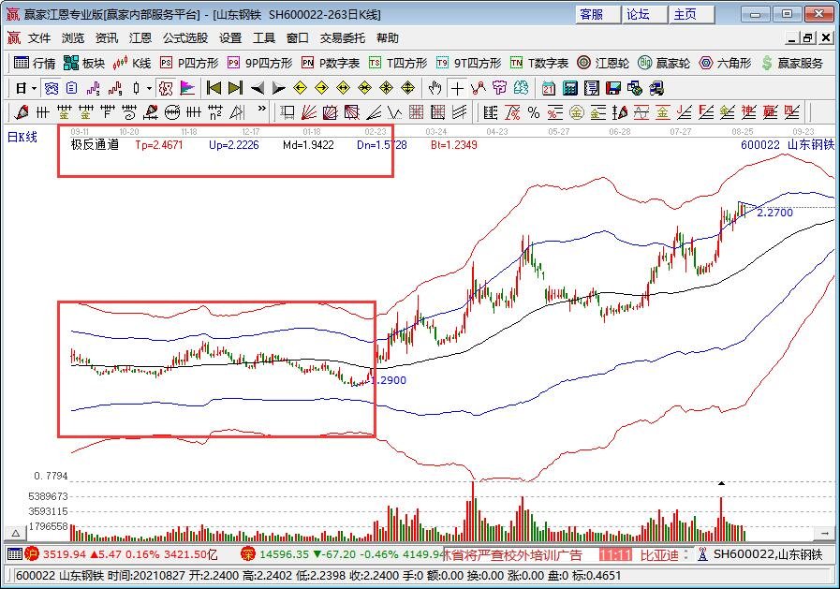Open 赢家服务 service page

[792, 63]
